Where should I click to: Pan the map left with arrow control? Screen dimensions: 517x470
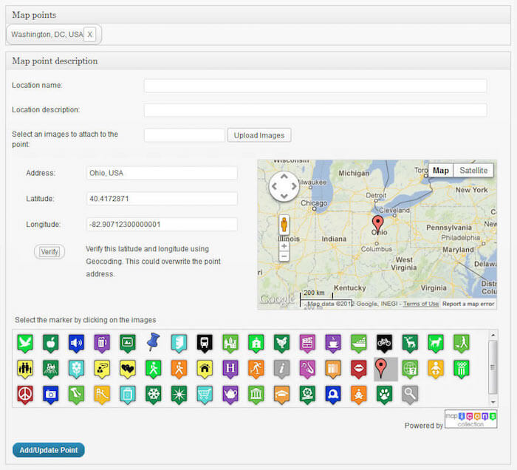(274, 186)
